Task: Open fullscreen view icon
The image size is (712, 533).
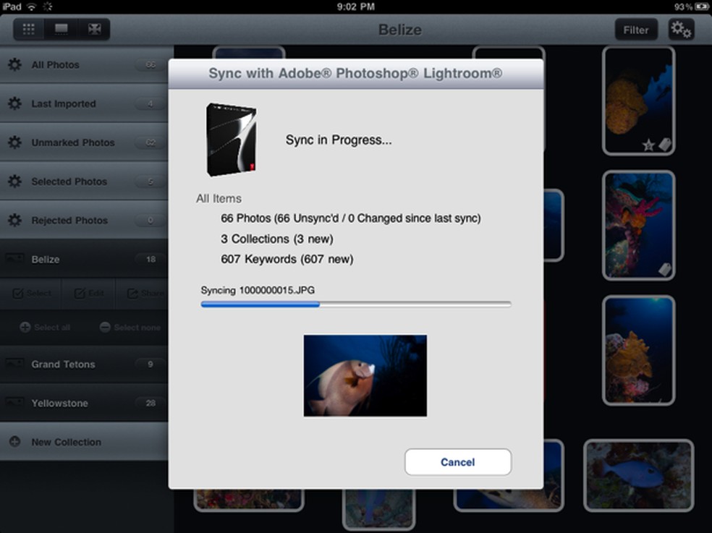Action: tap(94, 30)
